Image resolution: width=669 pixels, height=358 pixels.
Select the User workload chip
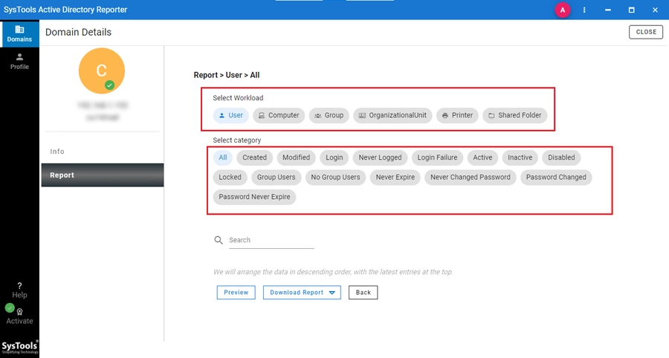[x=231, y=115]
